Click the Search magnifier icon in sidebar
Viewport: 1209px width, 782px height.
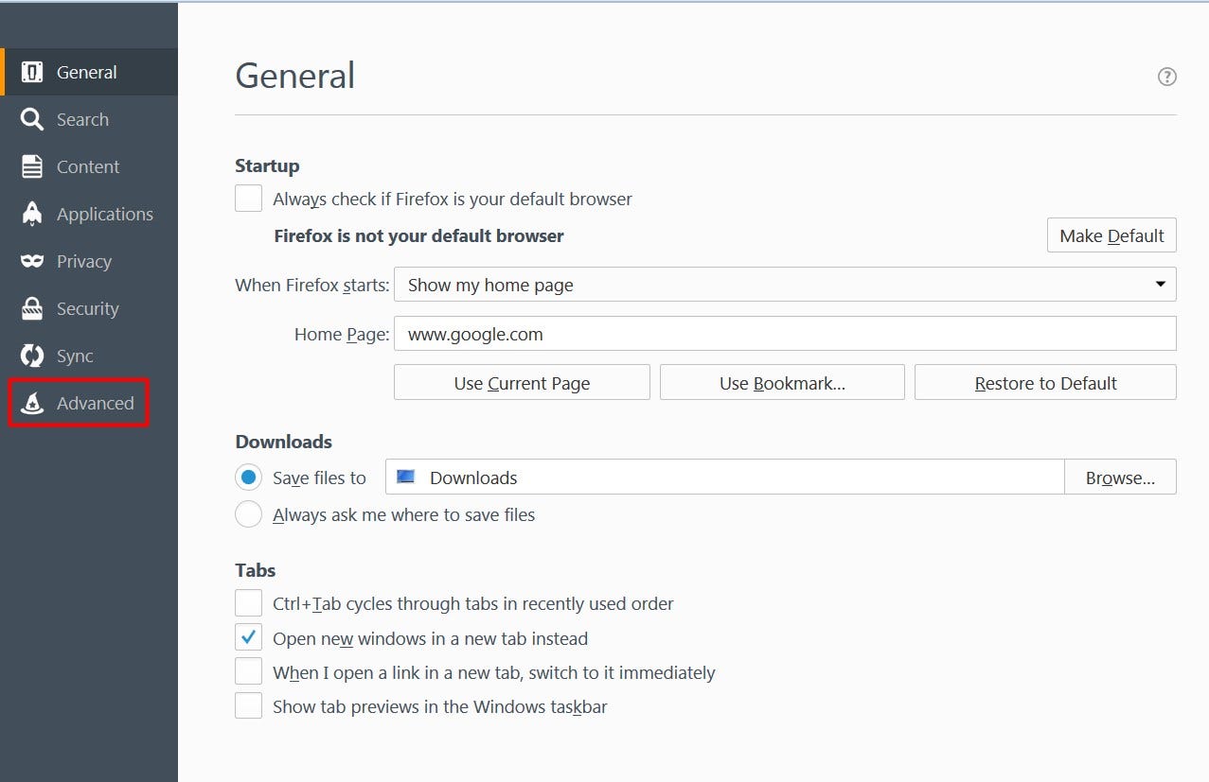pyautogui.click(x=32, y=119)
